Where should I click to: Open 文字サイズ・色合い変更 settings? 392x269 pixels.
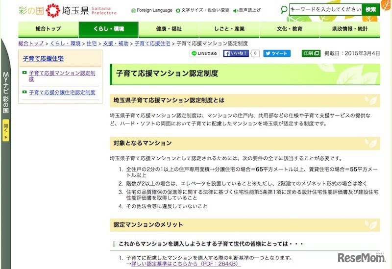pyautogui.click(x=203, y=10)
